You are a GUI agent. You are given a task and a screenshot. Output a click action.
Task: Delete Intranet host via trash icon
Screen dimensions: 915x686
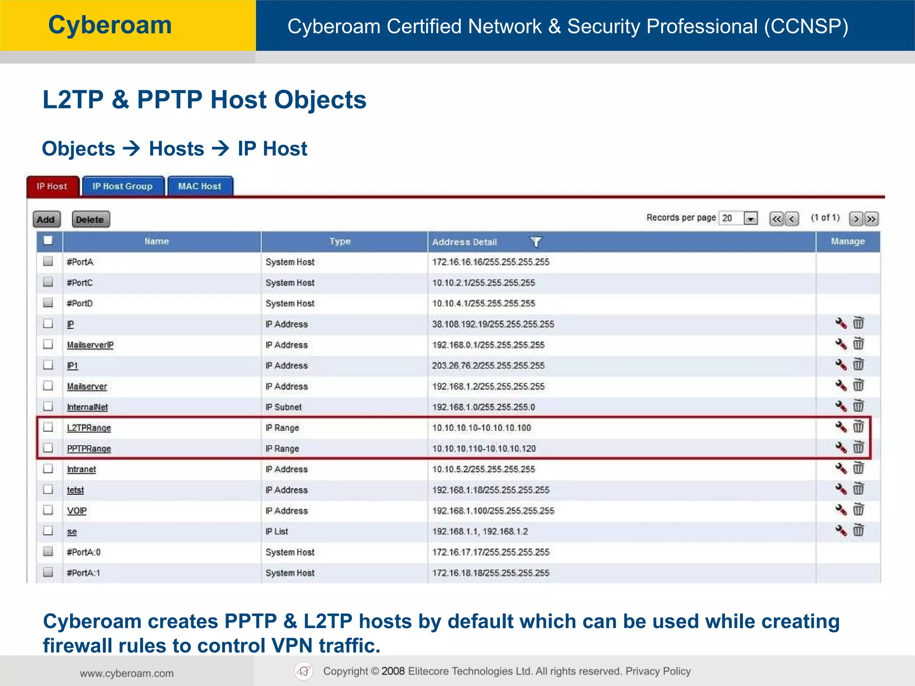pos(858,468)
